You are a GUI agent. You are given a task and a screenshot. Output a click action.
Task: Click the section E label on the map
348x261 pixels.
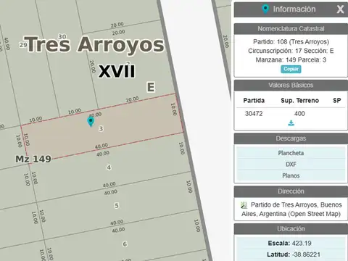[x=151, y=87]
